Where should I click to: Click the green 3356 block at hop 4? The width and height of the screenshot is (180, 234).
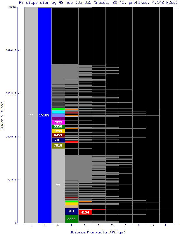pyautogui.click(x=71, y=219)
